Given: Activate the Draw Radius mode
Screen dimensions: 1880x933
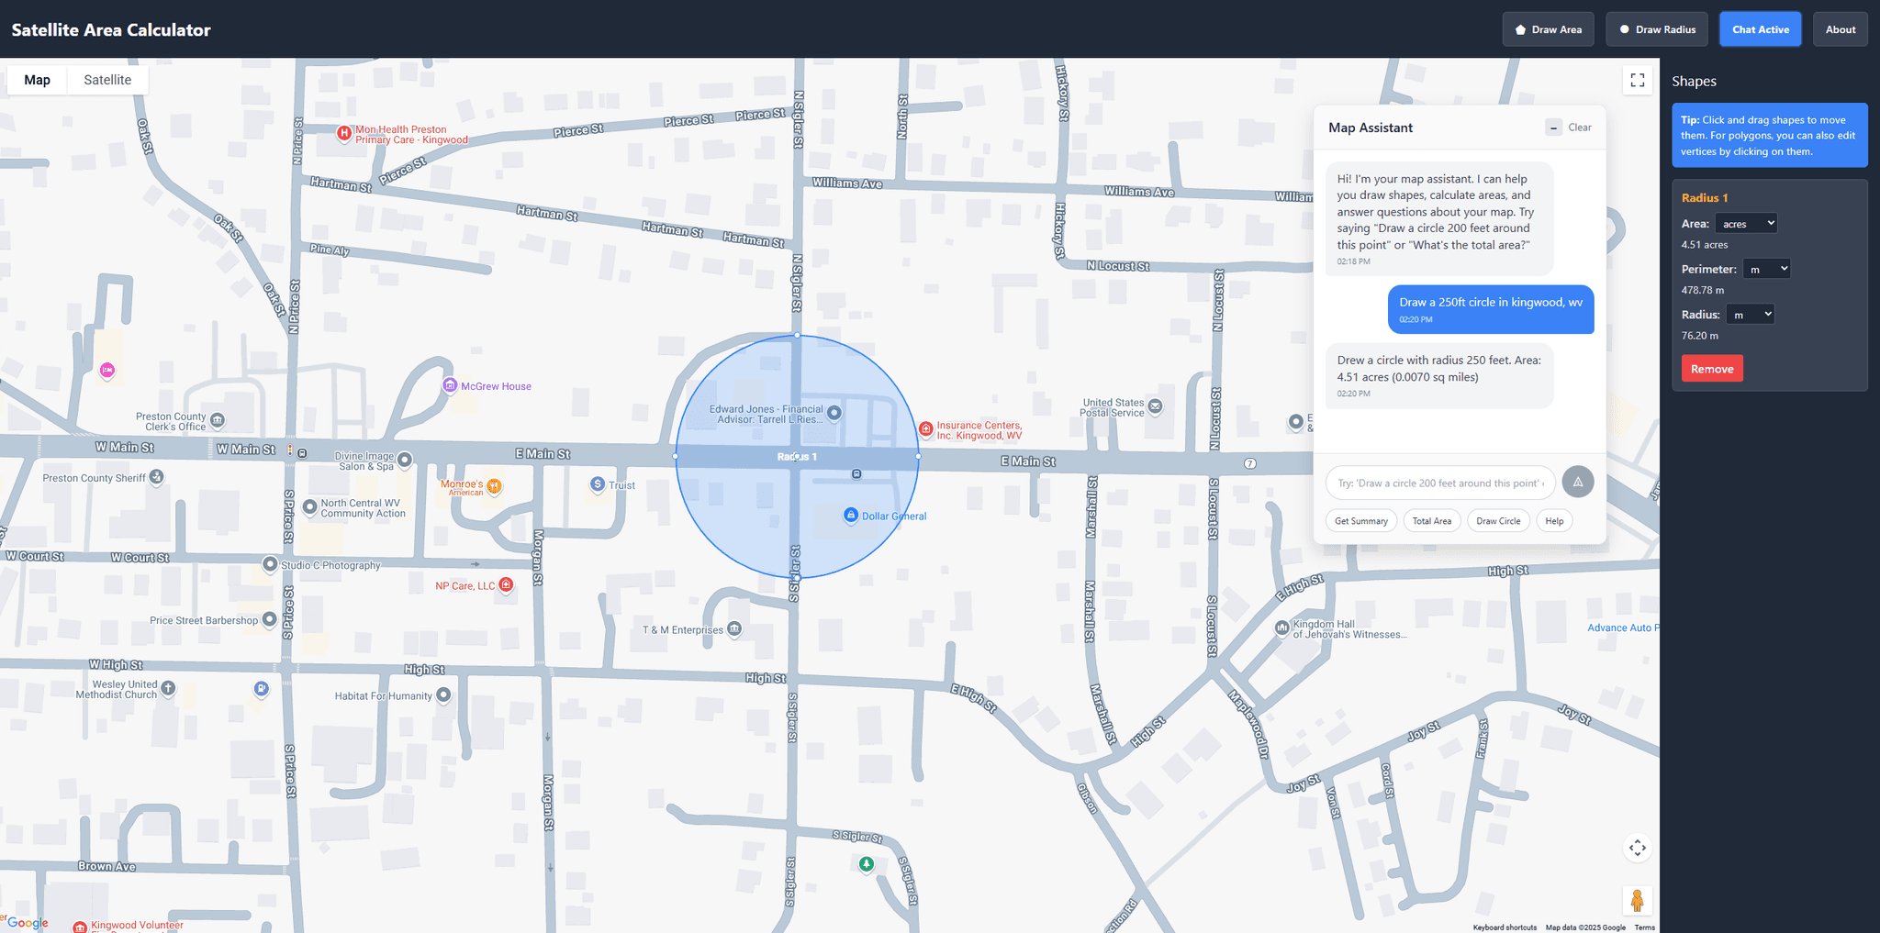Looking at the screenshot, I should (x=1656, y=29).
